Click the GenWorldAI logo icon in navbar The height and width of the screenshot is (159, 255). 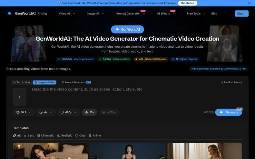tap(10, 14)
